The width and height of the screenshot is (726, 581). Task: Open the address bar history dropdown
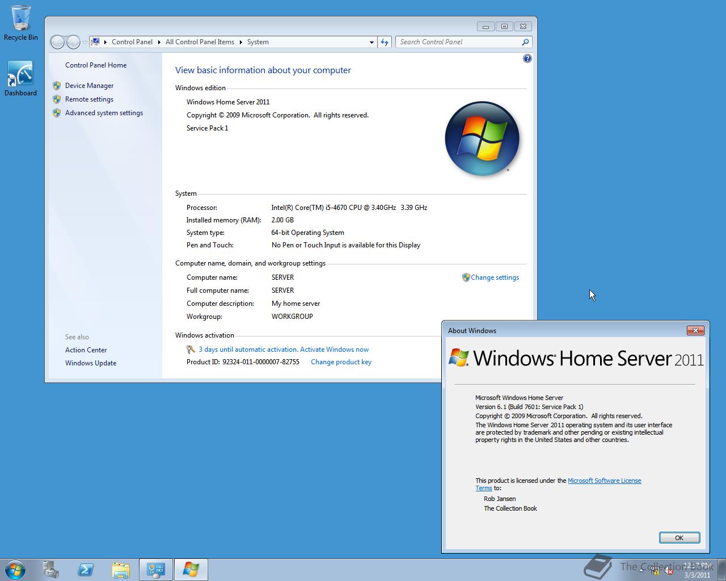[372, 42]
